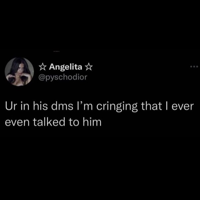Click "ever" at the first line's end
Viewport: 200px width, 200px height.
point(183,107)
